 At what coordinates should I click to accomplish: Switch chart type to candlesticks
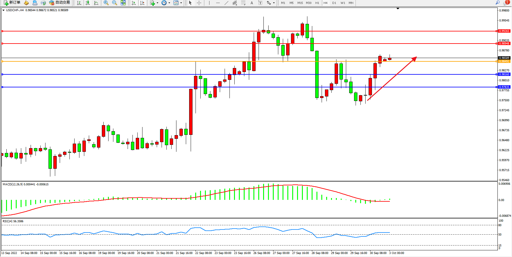88,3
